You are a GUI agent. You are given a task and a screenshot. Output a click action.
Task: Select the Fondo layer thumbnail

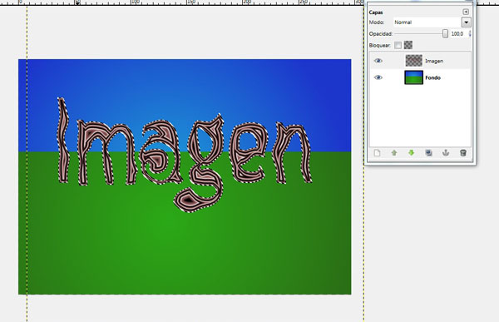click(413, 77)
